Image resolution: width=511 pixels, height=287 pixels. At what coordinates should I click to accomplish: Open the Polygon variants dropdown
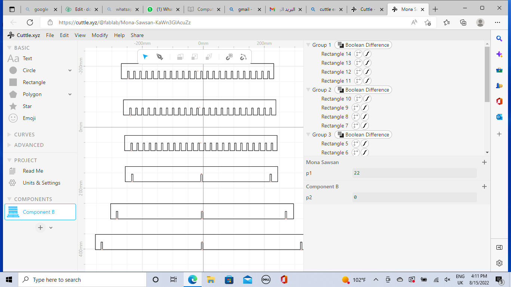pyautogui.click(x=70, y=94)
